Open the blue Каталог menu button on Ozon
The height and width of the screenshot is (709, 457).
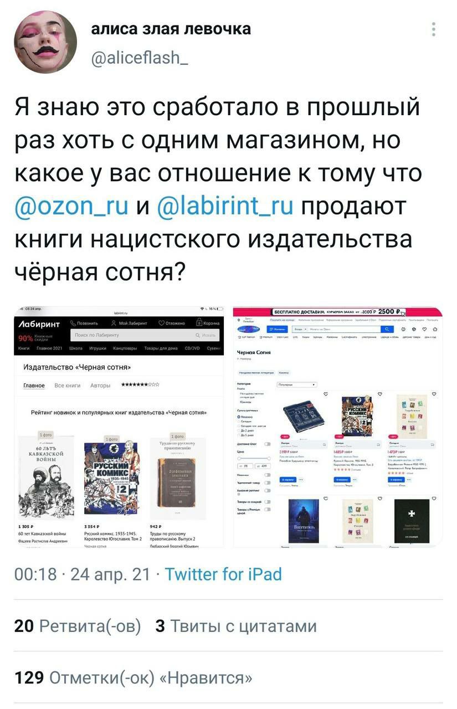tap(277, 329)
